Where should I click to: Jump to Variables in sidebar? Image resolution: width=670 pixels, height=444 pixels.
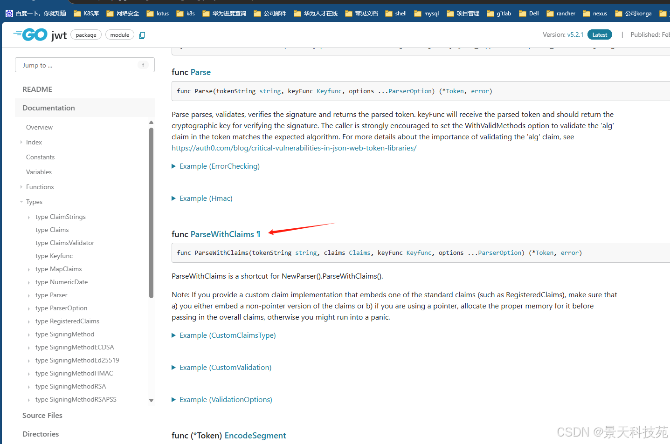(39, 172)
